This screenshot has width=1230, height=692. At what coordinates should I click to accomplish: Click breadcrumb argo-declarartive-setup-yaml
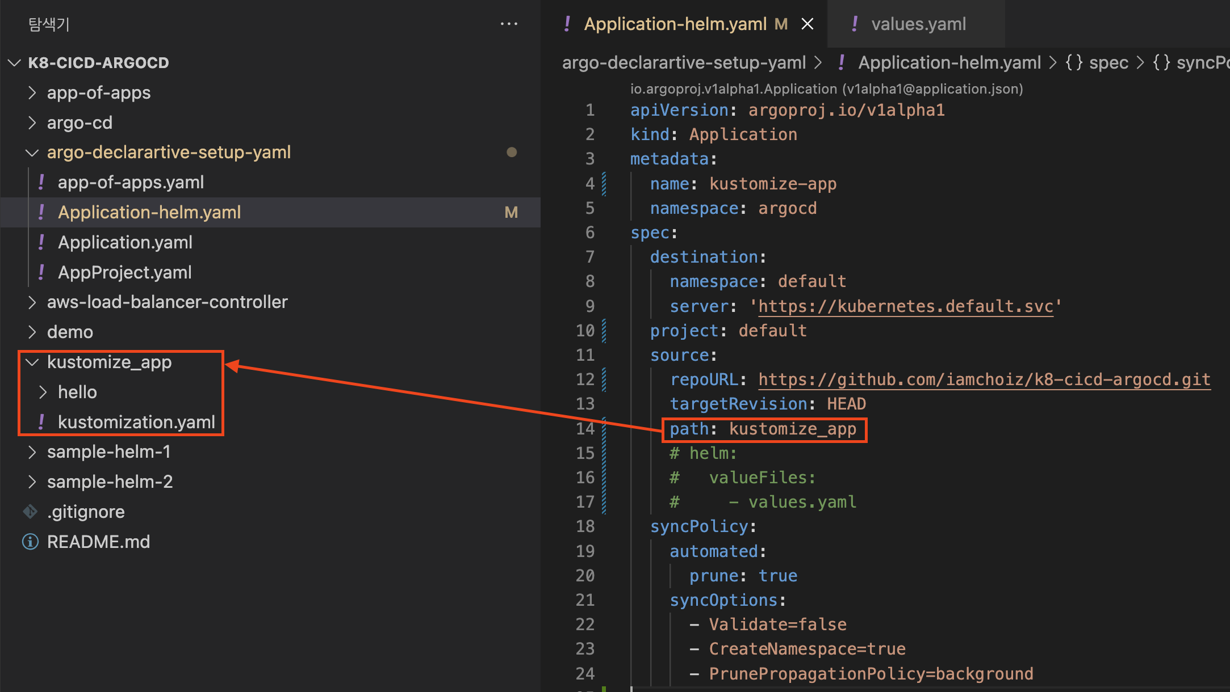(x=684, y=62)
